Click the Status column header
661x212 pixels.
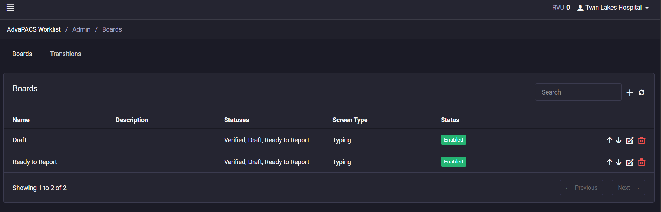[x=450, y=120]
